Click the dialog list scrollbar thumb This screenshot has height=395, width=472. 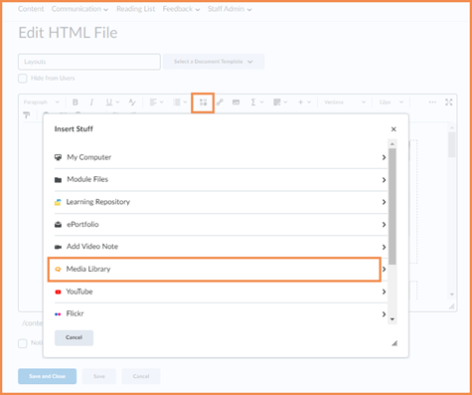click(x=393, y=206)
